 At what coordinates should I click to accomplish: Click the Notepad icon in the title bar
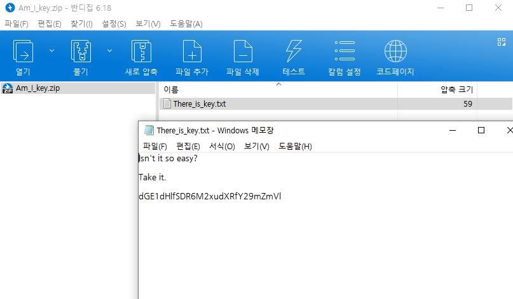click(x=149, y=130)
